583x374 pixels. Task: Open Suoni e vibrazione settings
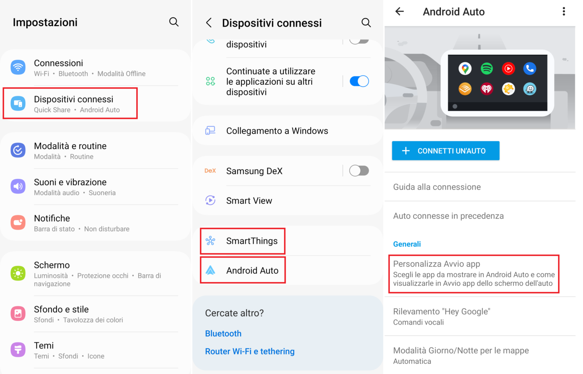click(x=70, y=187)
